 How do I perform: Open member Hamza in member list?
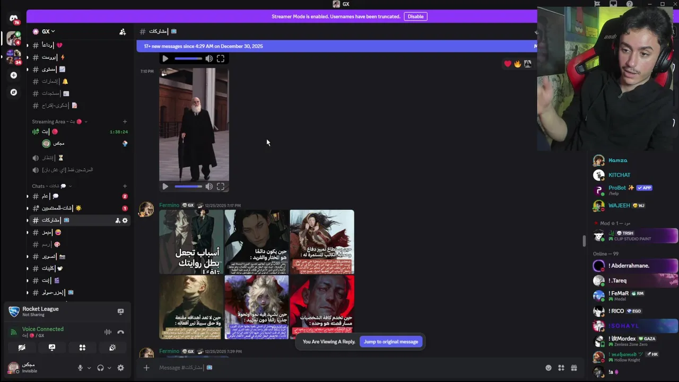[x=618, y=160]
